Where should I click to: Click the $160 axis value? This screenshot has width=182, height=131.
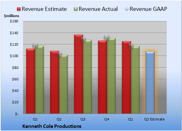point(14,21)
